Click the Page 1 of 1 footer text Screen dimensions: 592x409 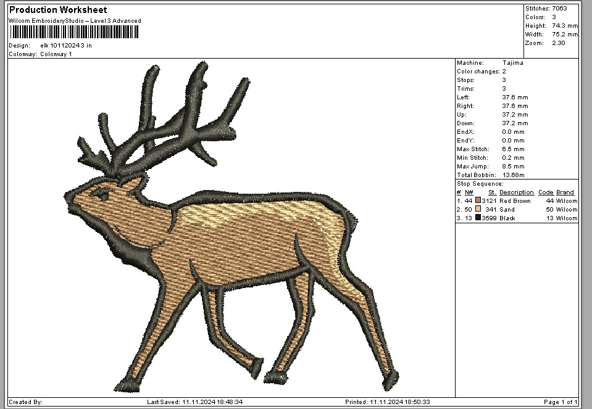pyautogui.click(x=561, y=402)
